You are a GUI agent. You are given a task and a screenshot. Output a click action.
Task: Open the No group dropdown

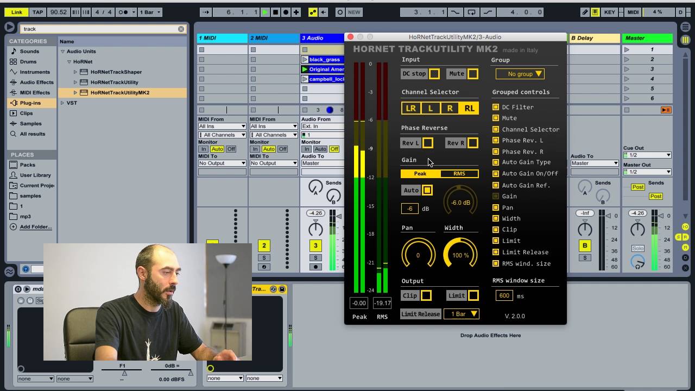point(520,74)
